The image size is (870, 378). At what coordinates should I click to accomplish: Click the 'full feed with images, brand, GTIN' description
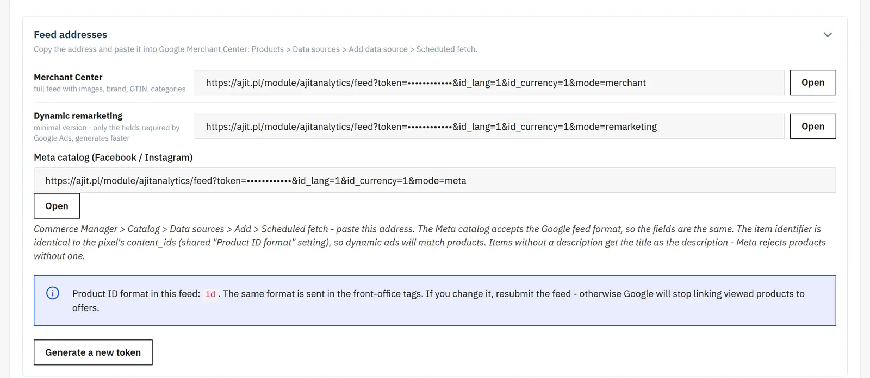click(x=109, y=89)
